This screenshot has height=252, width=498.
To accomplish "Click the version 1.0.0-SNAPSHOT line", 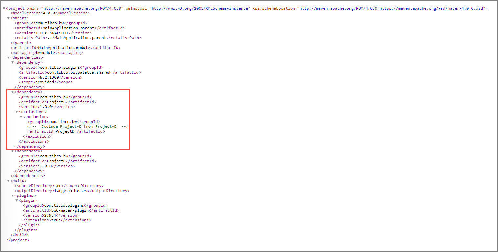I will (x=53, y=33).
